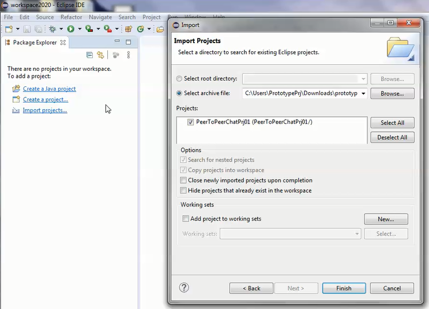429x309 pixels.
Task: Click the New wizard toolbar icon
Action: click(x=9, y=29)
